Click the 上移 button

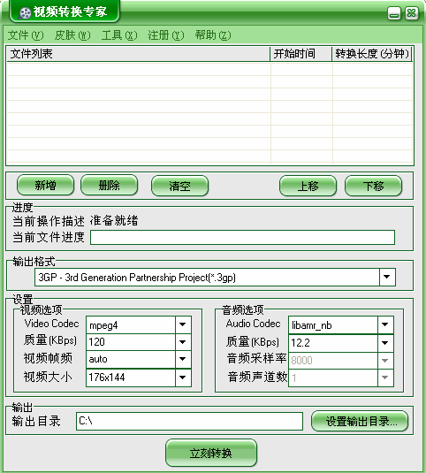pyautogui.click(x=308, y=186)
